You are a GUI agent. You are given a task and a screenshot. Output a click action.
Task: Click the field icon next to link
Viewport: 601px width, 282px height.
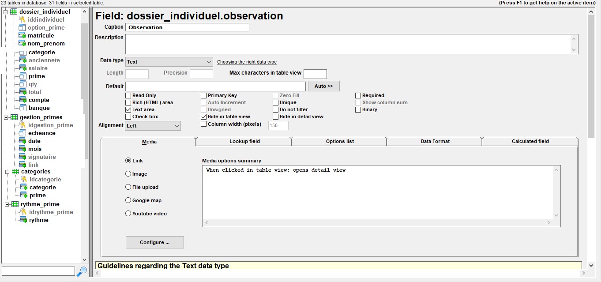click(x=23, y=165)
